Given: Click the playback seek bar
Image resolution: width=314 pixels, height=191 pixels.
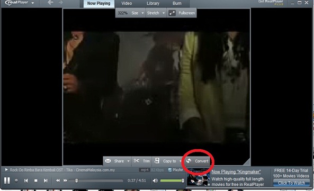Looking at the screenshot, I should pos(96,180).
